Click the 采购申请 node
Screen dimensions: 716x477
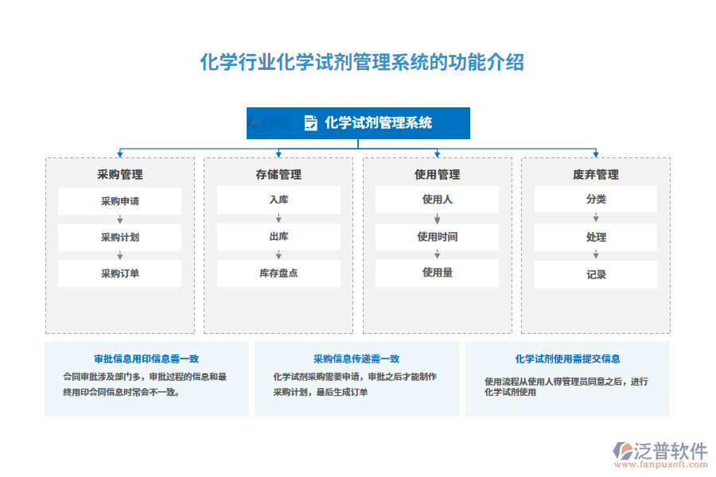click(x=119, y=200)
